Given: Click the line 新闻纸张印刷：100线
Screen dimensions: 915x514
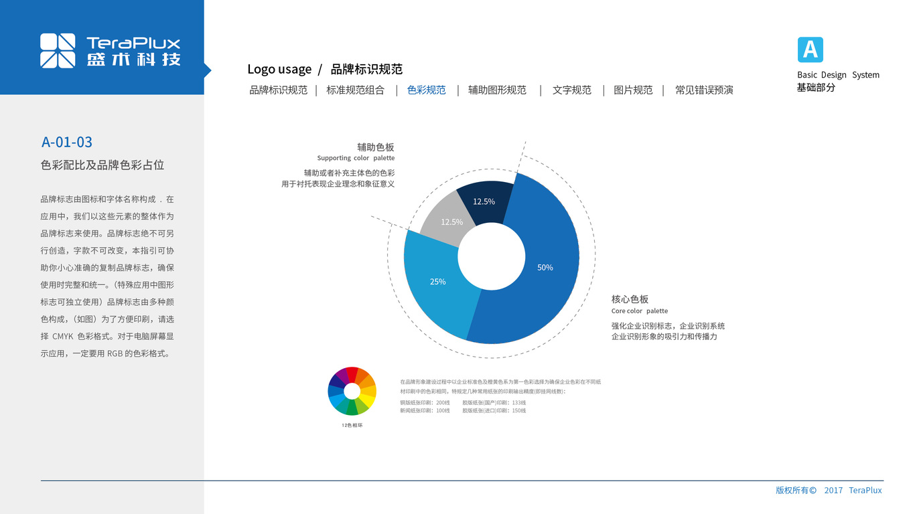Looking at the screenshot, I should tap(425, 411).
